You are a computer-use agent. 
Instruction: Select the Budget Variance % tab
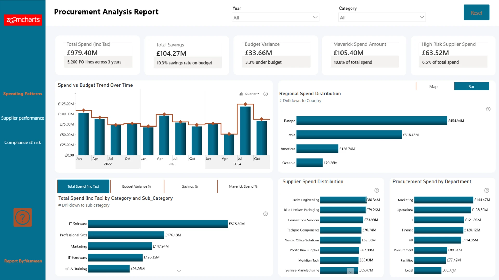tap(137, 186)
